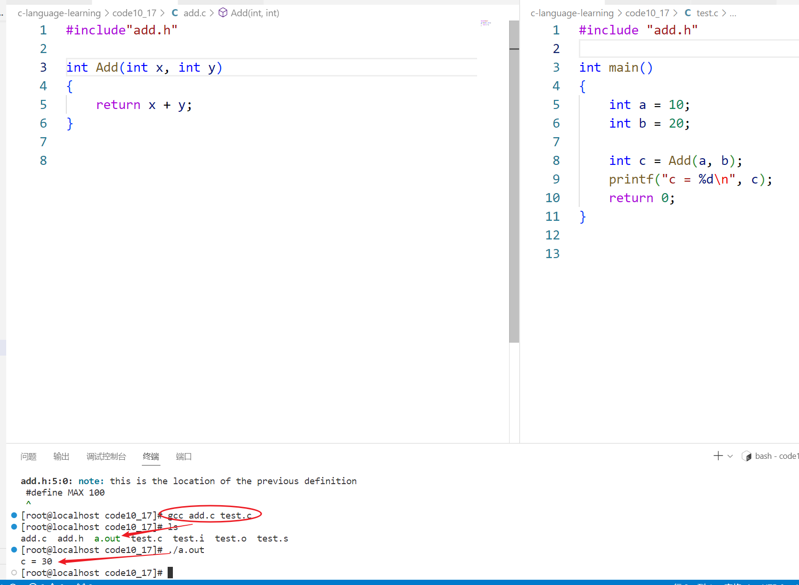The width and height of the screenshot is (799, 585).
Task: Click c-language-learning in the add.c breadcrumb
Action: tap(59, 13)
